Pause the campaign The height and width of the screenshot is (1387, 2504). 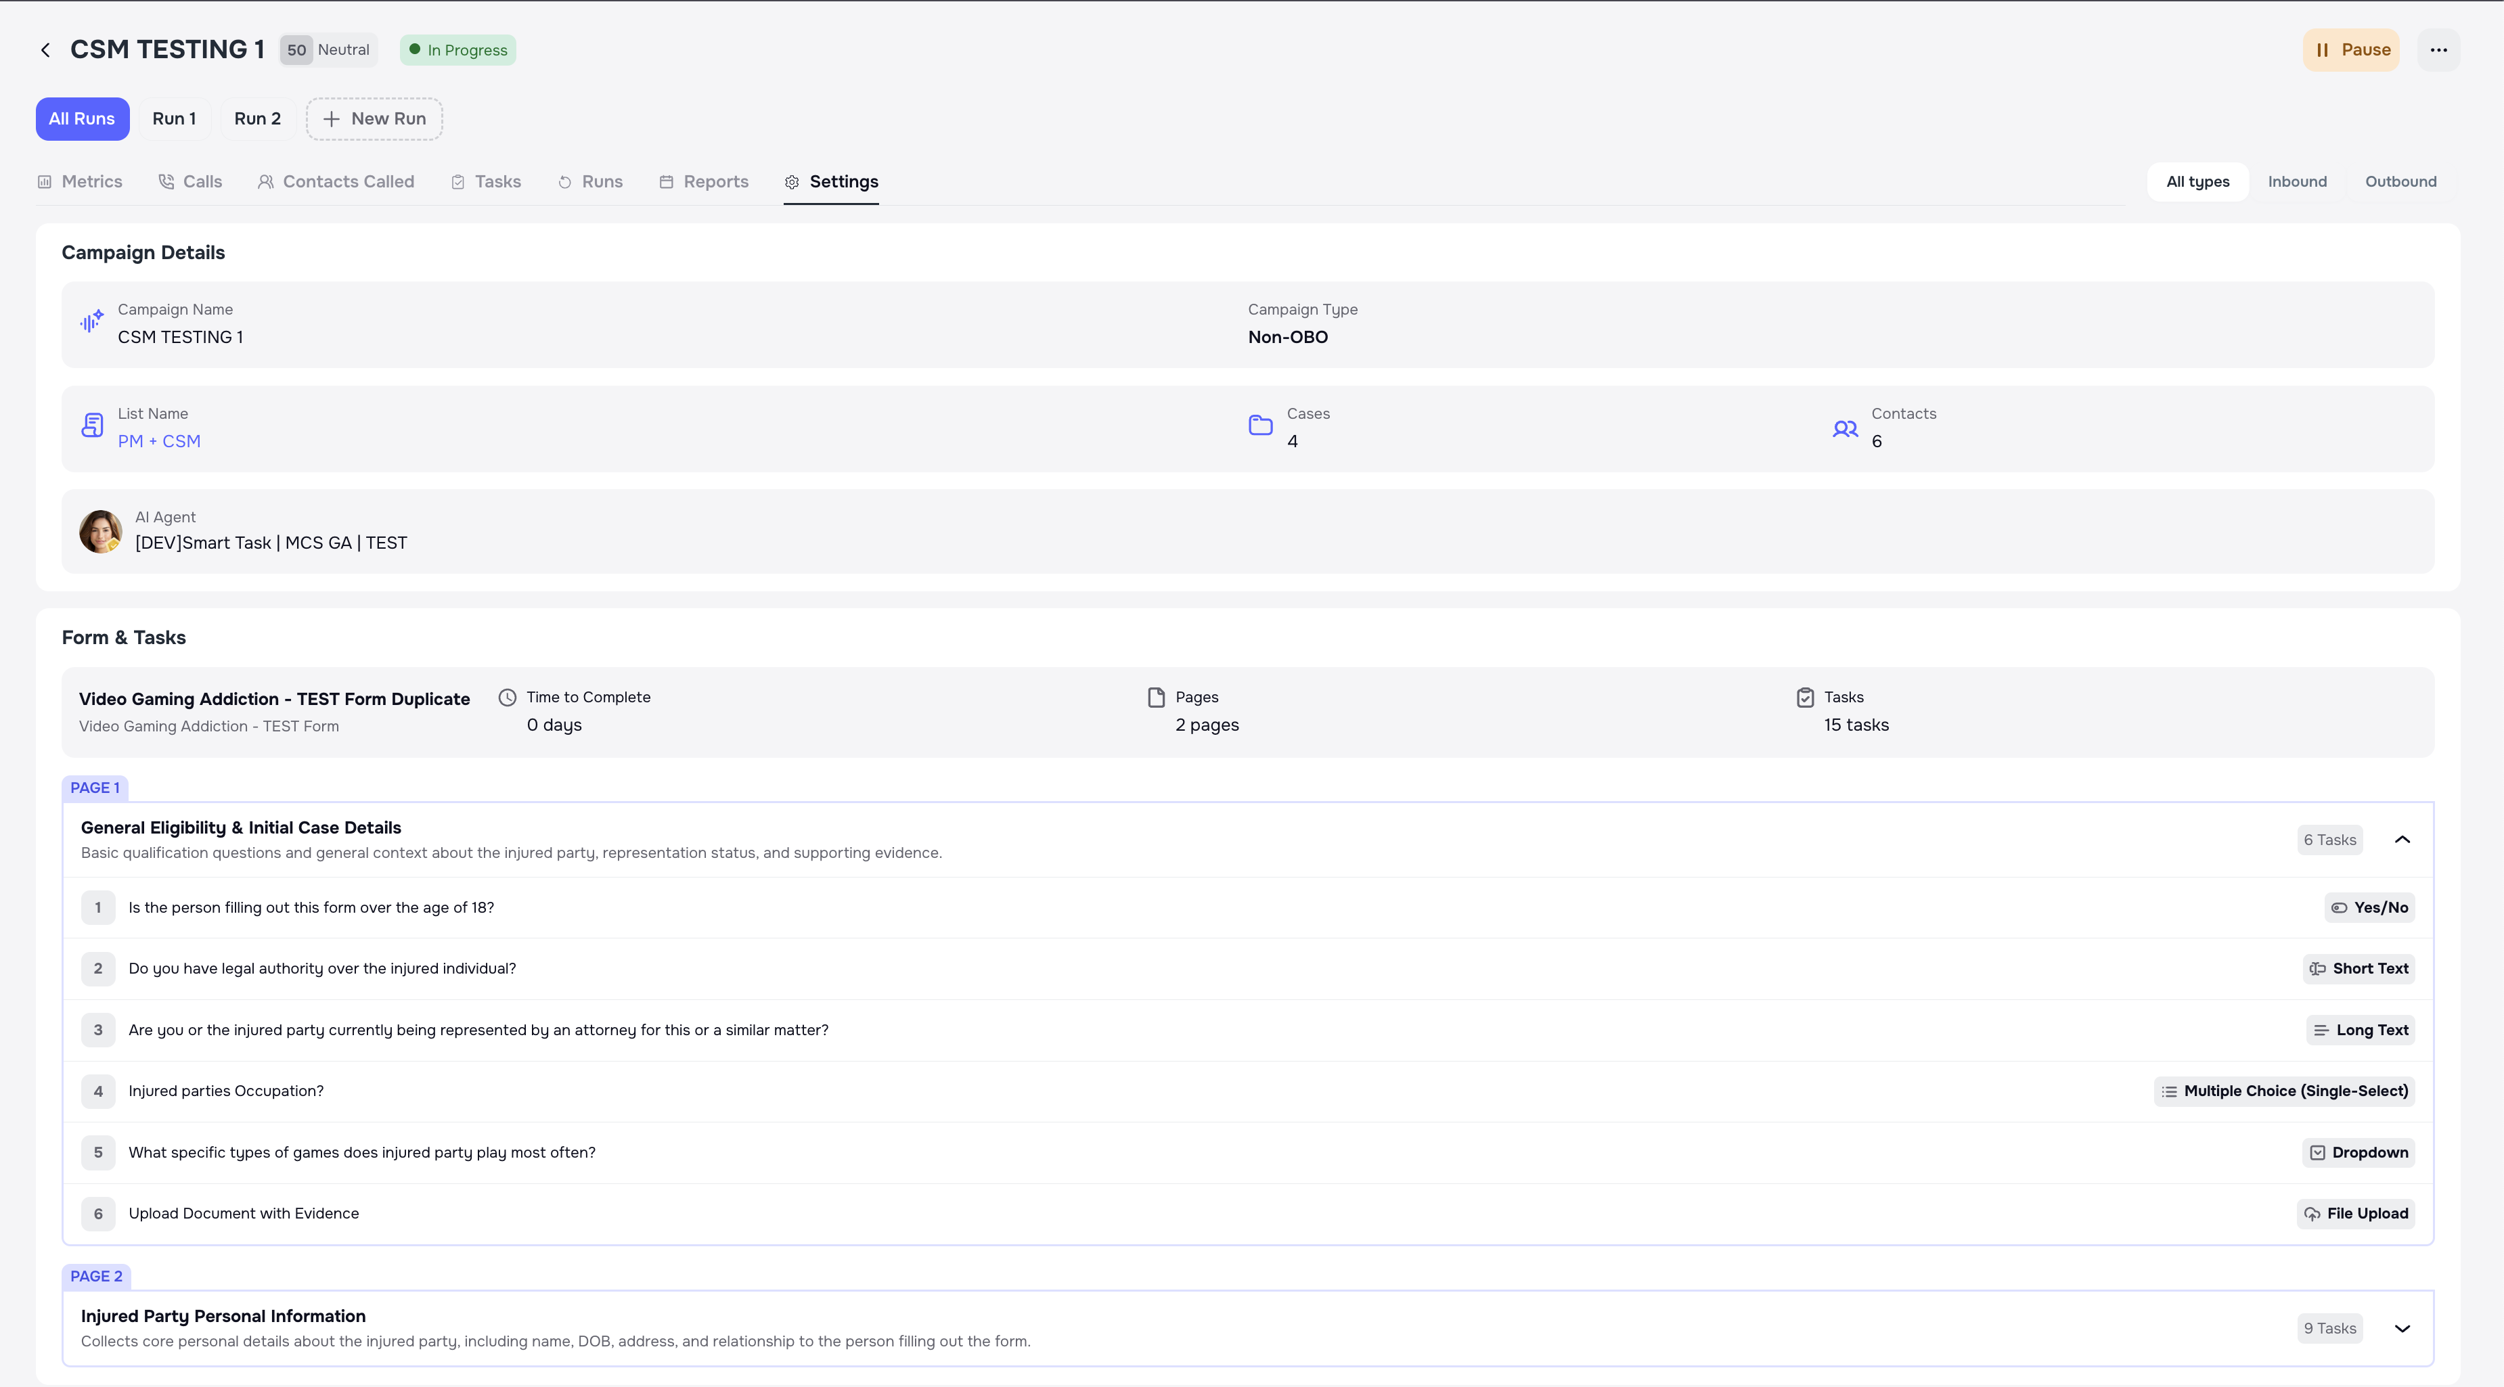[x=2351, y=49]
